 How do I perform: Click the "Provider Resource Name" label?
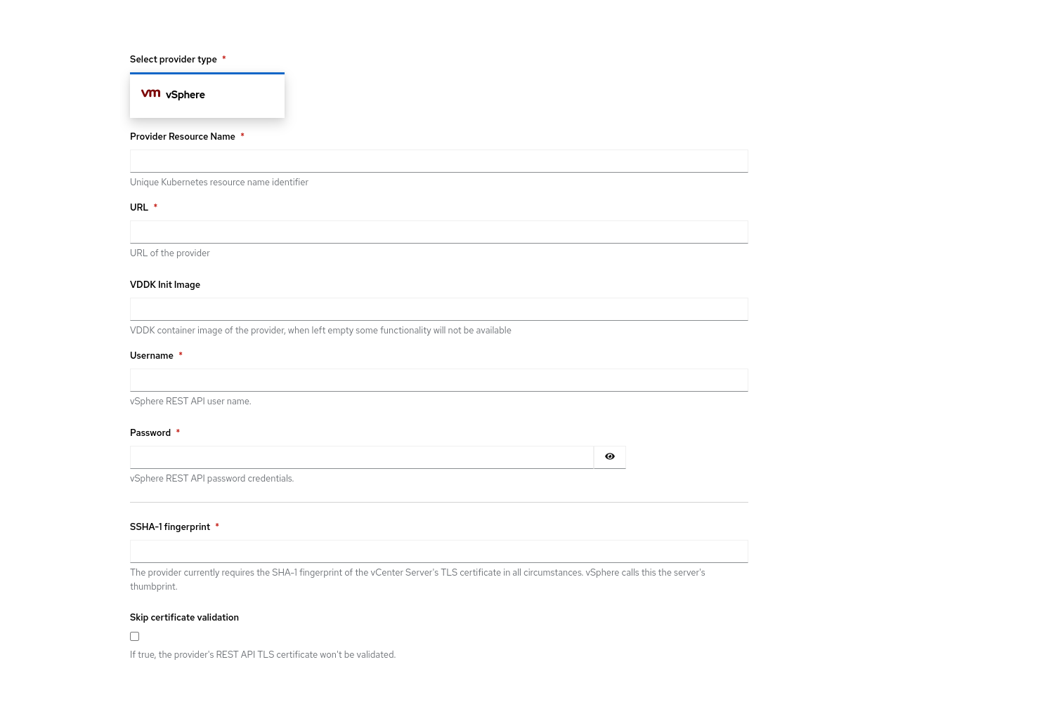point(183,137)
